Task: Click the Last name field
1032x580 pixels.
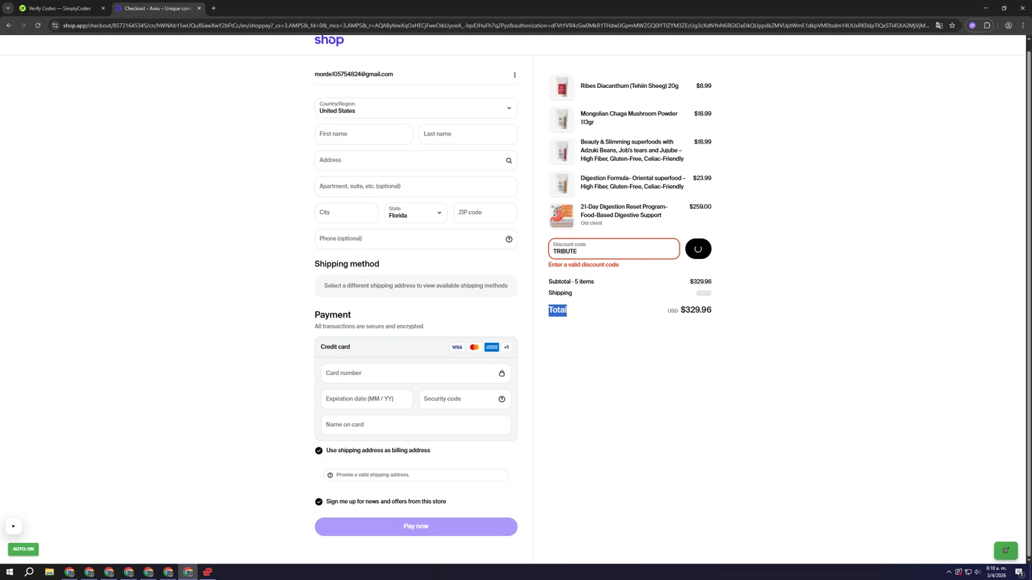Action: click(468, 134)
